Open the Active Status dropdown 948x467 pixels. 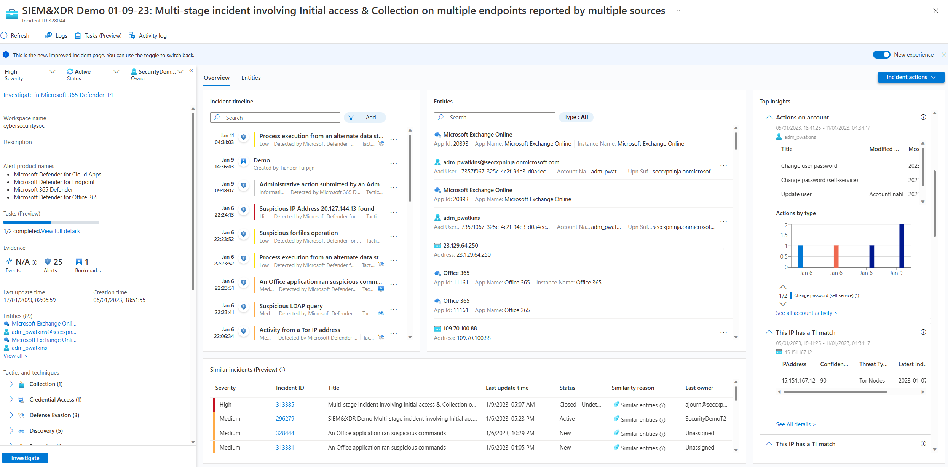coord(117,72)
